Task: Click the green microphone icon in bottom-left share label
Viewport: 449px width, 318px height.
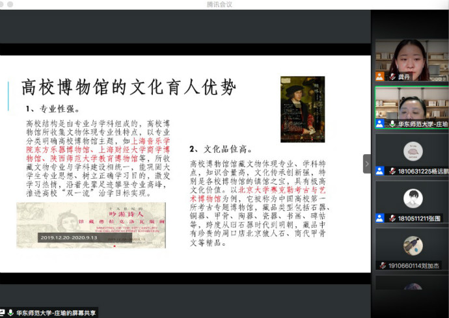Action: coord(11,313)
